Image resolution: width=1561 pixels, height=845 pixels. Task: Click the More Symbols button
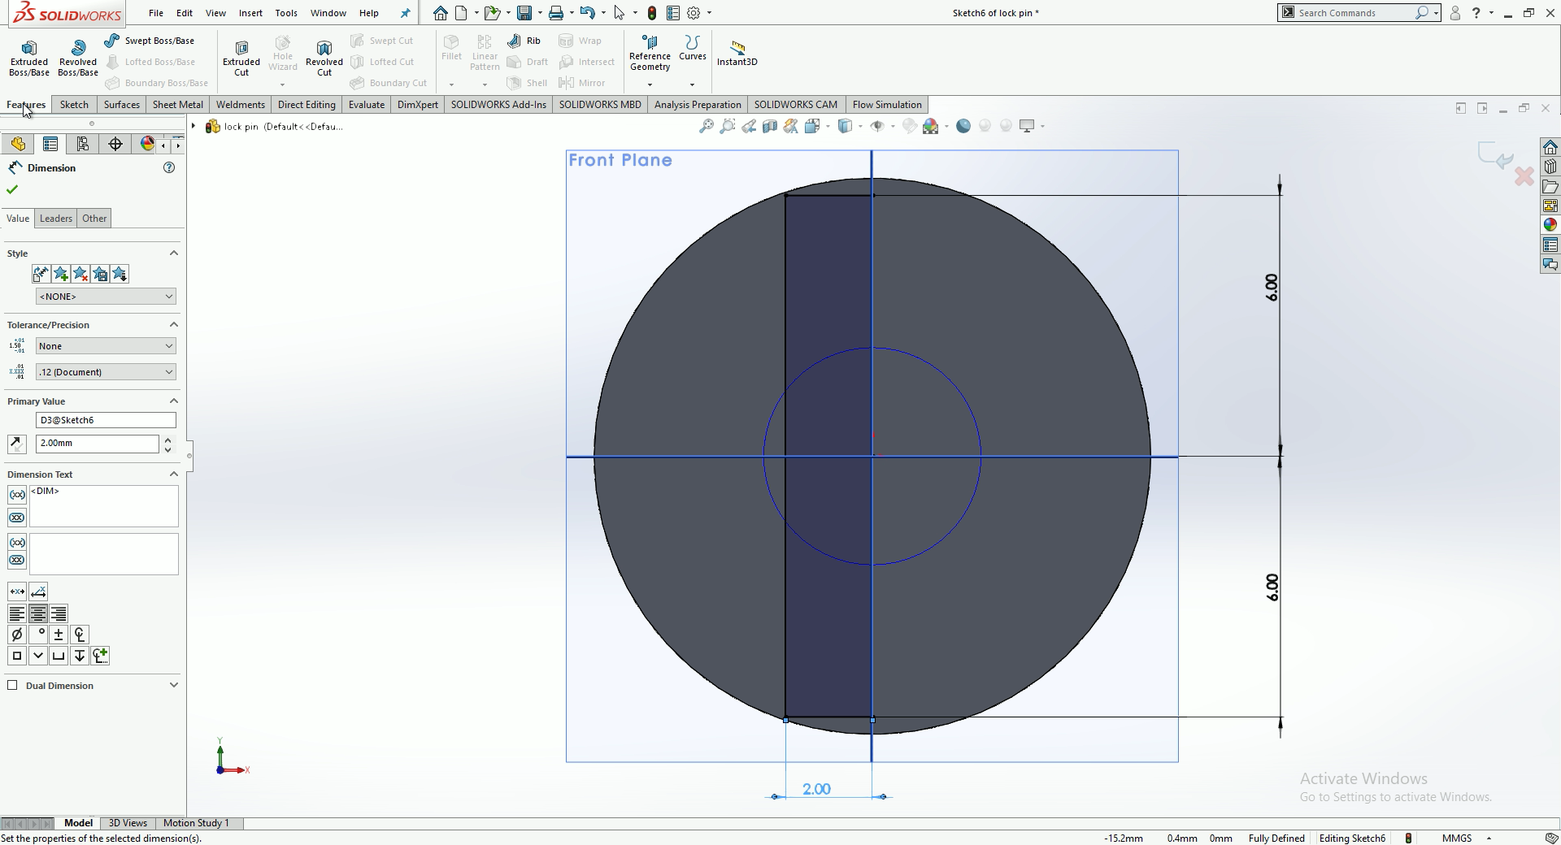tap(101, 656)
